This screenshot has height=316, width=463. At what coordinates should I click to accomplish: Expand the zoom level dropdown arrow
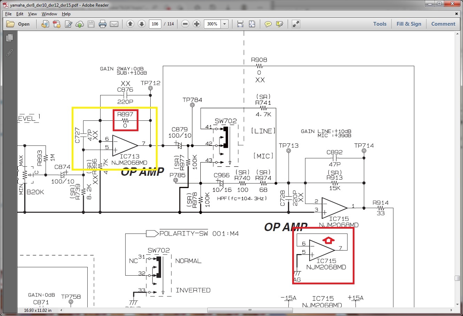tap(225, 24)
